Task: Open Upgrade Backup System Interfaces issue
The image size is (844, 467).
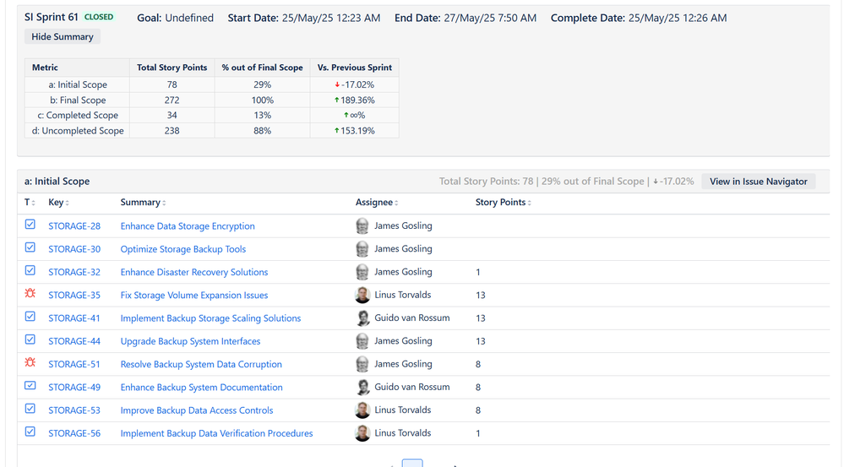Action: coord(191,341)
